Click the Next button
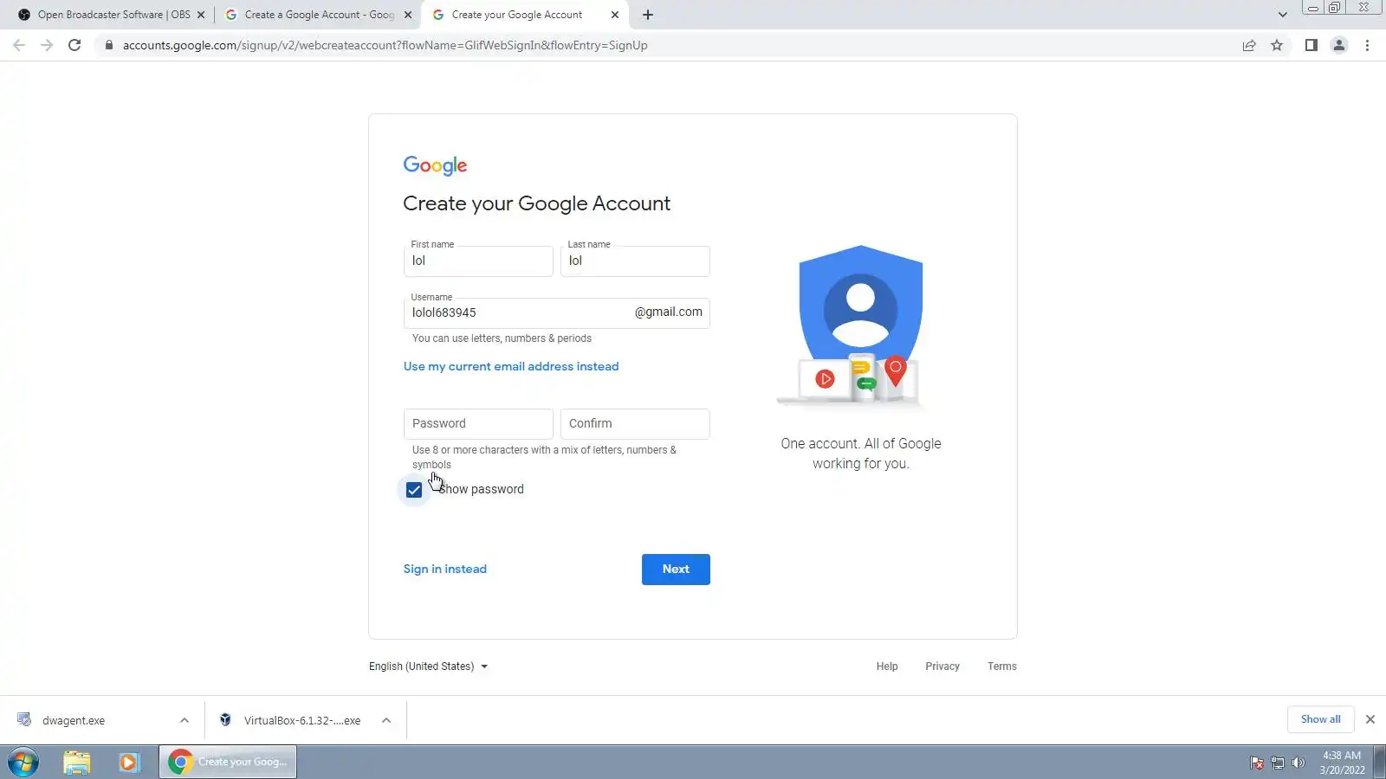The image size is (1386, 779). tap(676, 570)
